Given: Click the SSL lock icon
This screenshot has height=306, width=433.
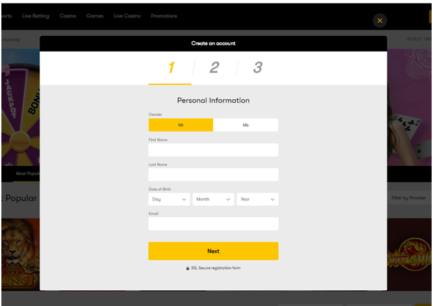Looking at the screenshot, I should 188,268.
